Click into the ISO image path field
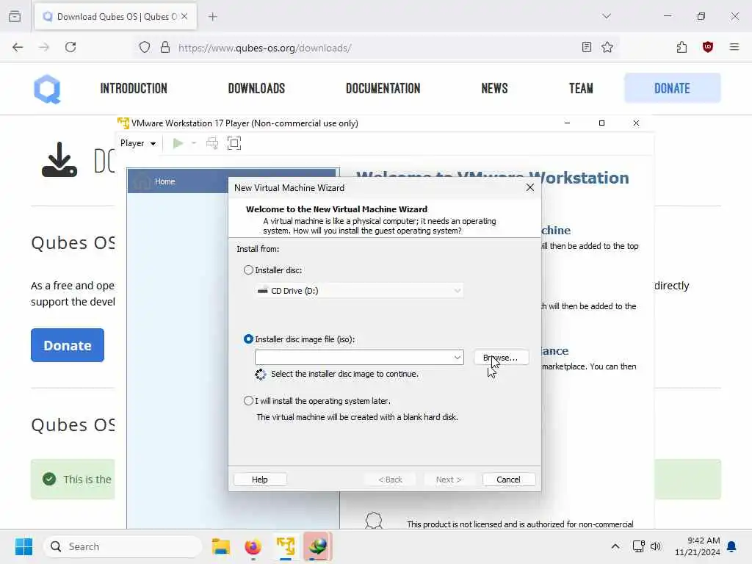752x564 pixels. (x=353, y=358)
